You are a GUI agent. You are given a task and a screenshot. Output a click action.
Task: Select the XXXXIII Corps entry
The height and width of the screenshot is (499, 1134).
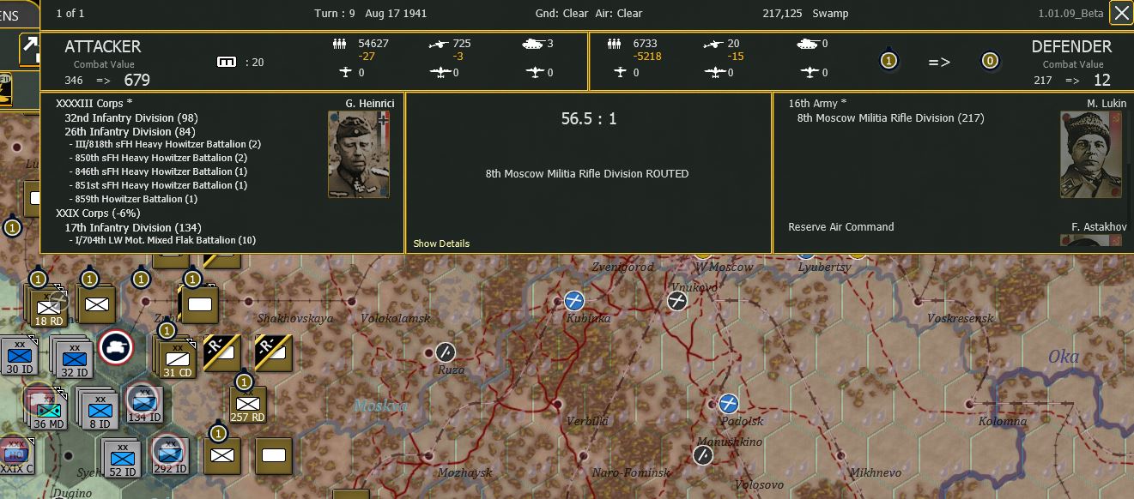[94, 104]
